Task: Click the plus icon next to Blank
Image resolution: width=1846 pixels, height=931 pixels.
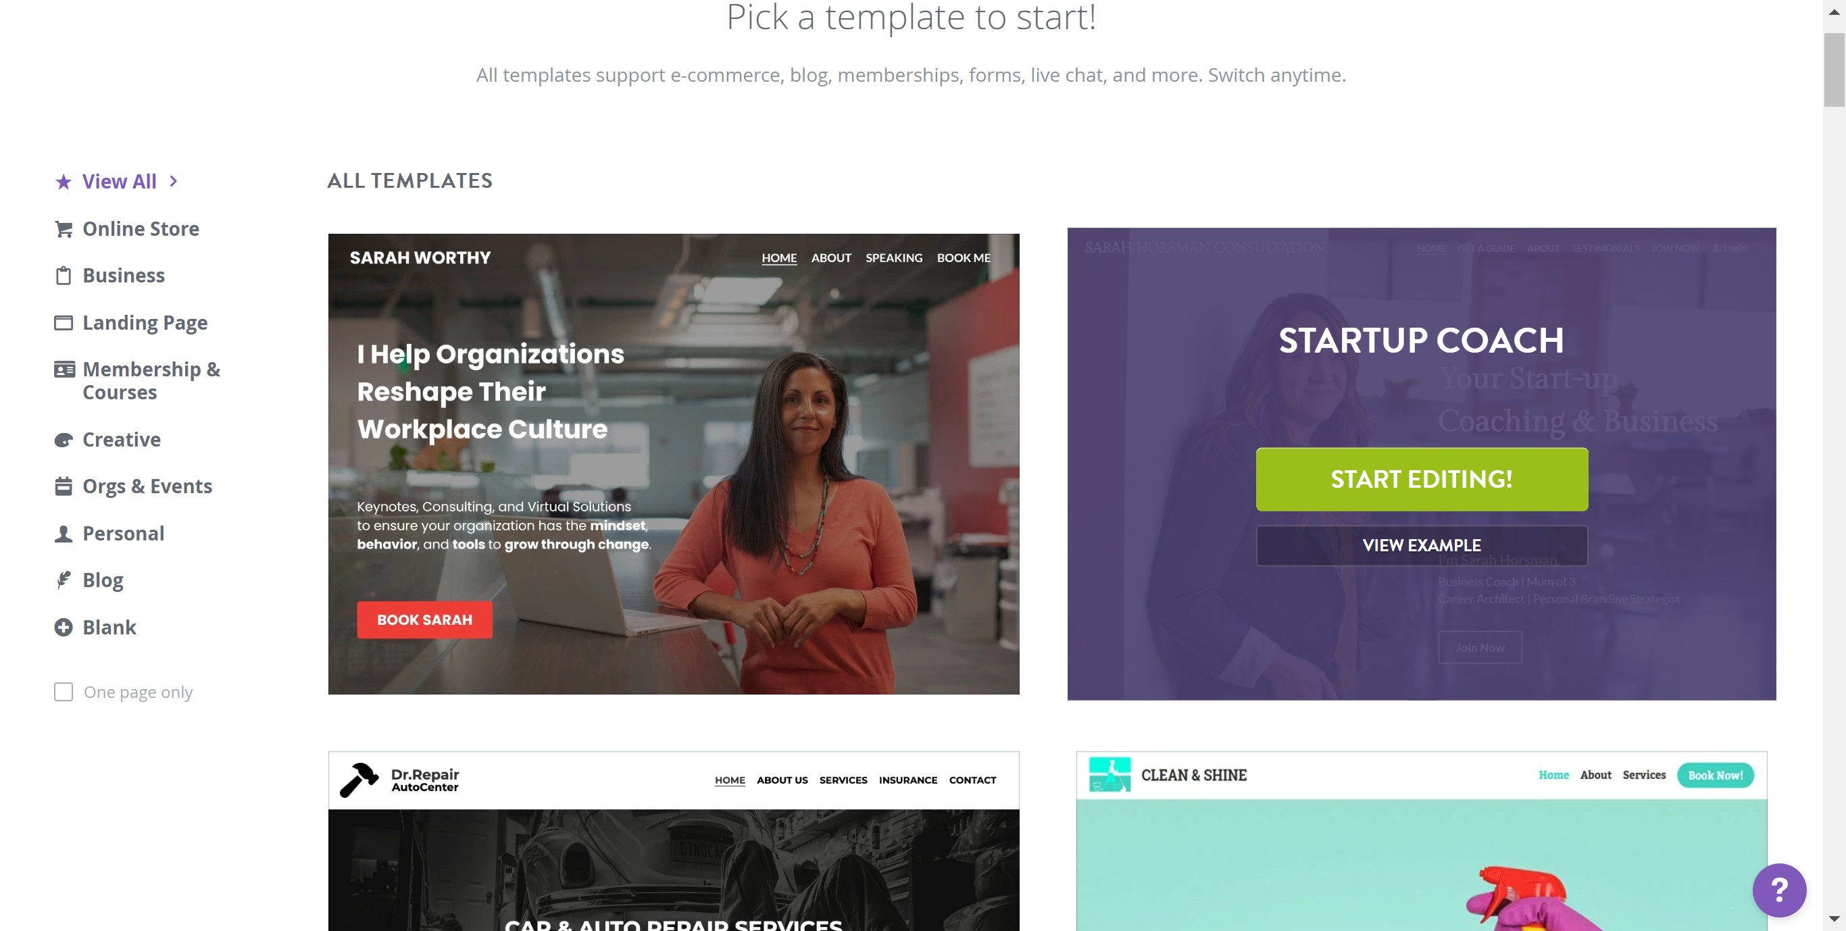Action: [x=63, y=628]
